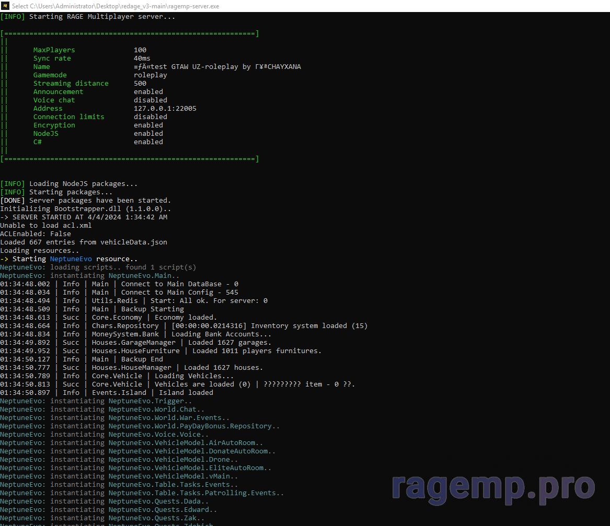The image size is (610, 526).
Task: Click 'Unable to load acl.xml' line
Action: coord(46,226)
